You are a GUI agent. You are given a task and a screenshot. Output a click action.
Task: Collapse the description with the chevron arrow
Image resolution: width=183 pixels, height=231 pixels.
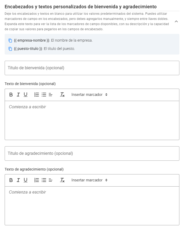tap(177, 22)
